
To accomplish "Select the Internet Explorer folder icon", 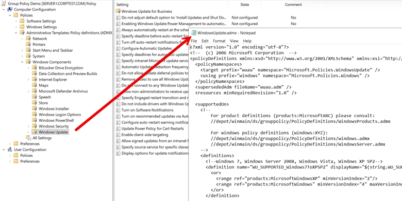I will (35, 80).
